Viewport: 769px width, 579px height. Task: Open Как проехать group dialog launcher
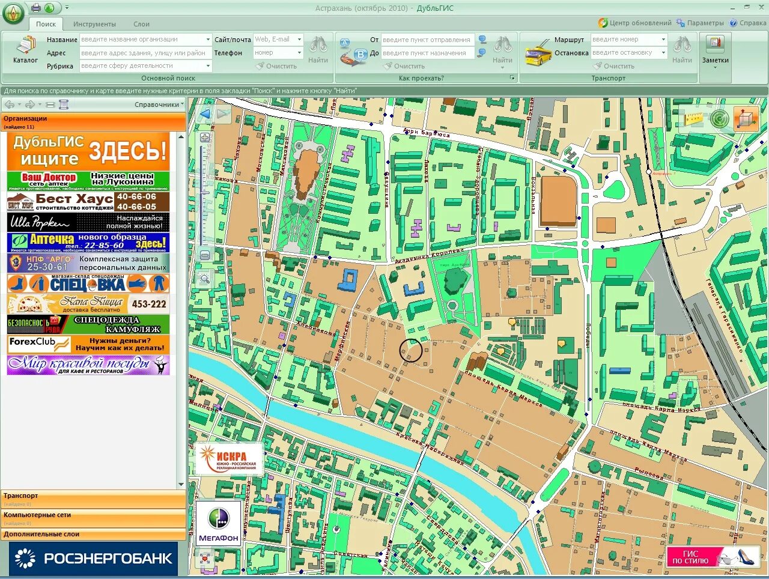[x=512, y=78]
